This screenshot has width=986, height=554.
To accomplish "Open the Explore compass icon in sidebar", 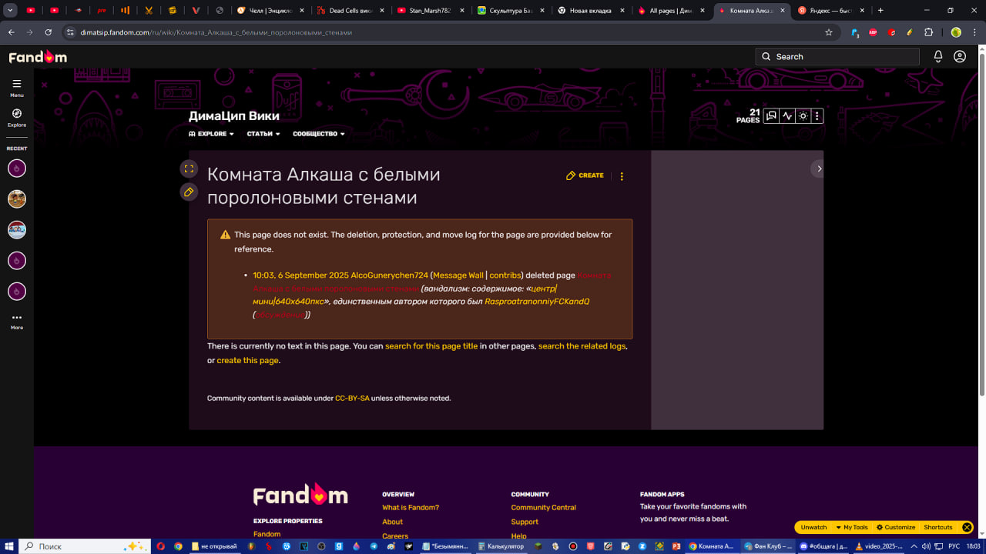I will (x=17, y=114).
